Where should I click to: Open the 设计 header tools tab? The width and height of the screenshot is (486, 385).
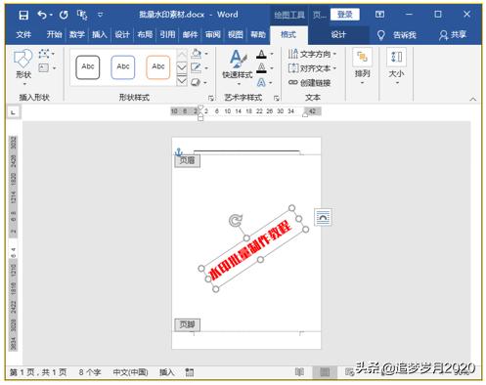click(338, 34)
